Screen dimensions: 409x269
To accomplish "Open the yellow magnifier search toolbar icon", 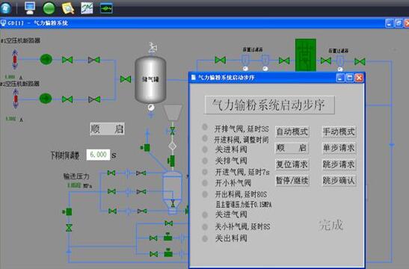I will pos(68,7).
